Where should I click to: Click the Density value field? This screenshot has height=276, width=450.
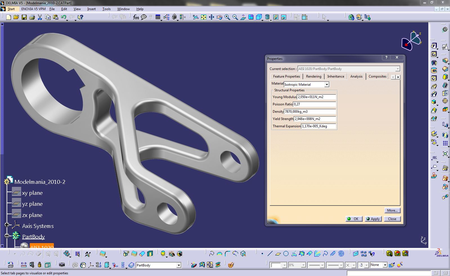tap(310, 112)
